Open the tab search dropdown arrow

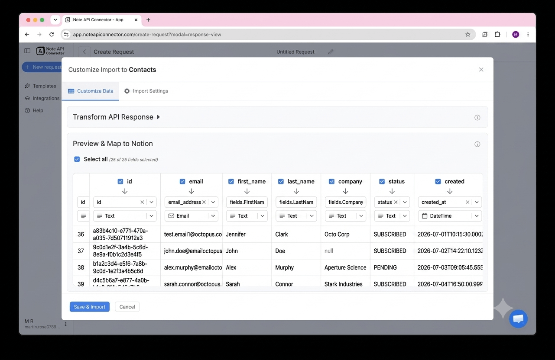(x=55, y=20)
